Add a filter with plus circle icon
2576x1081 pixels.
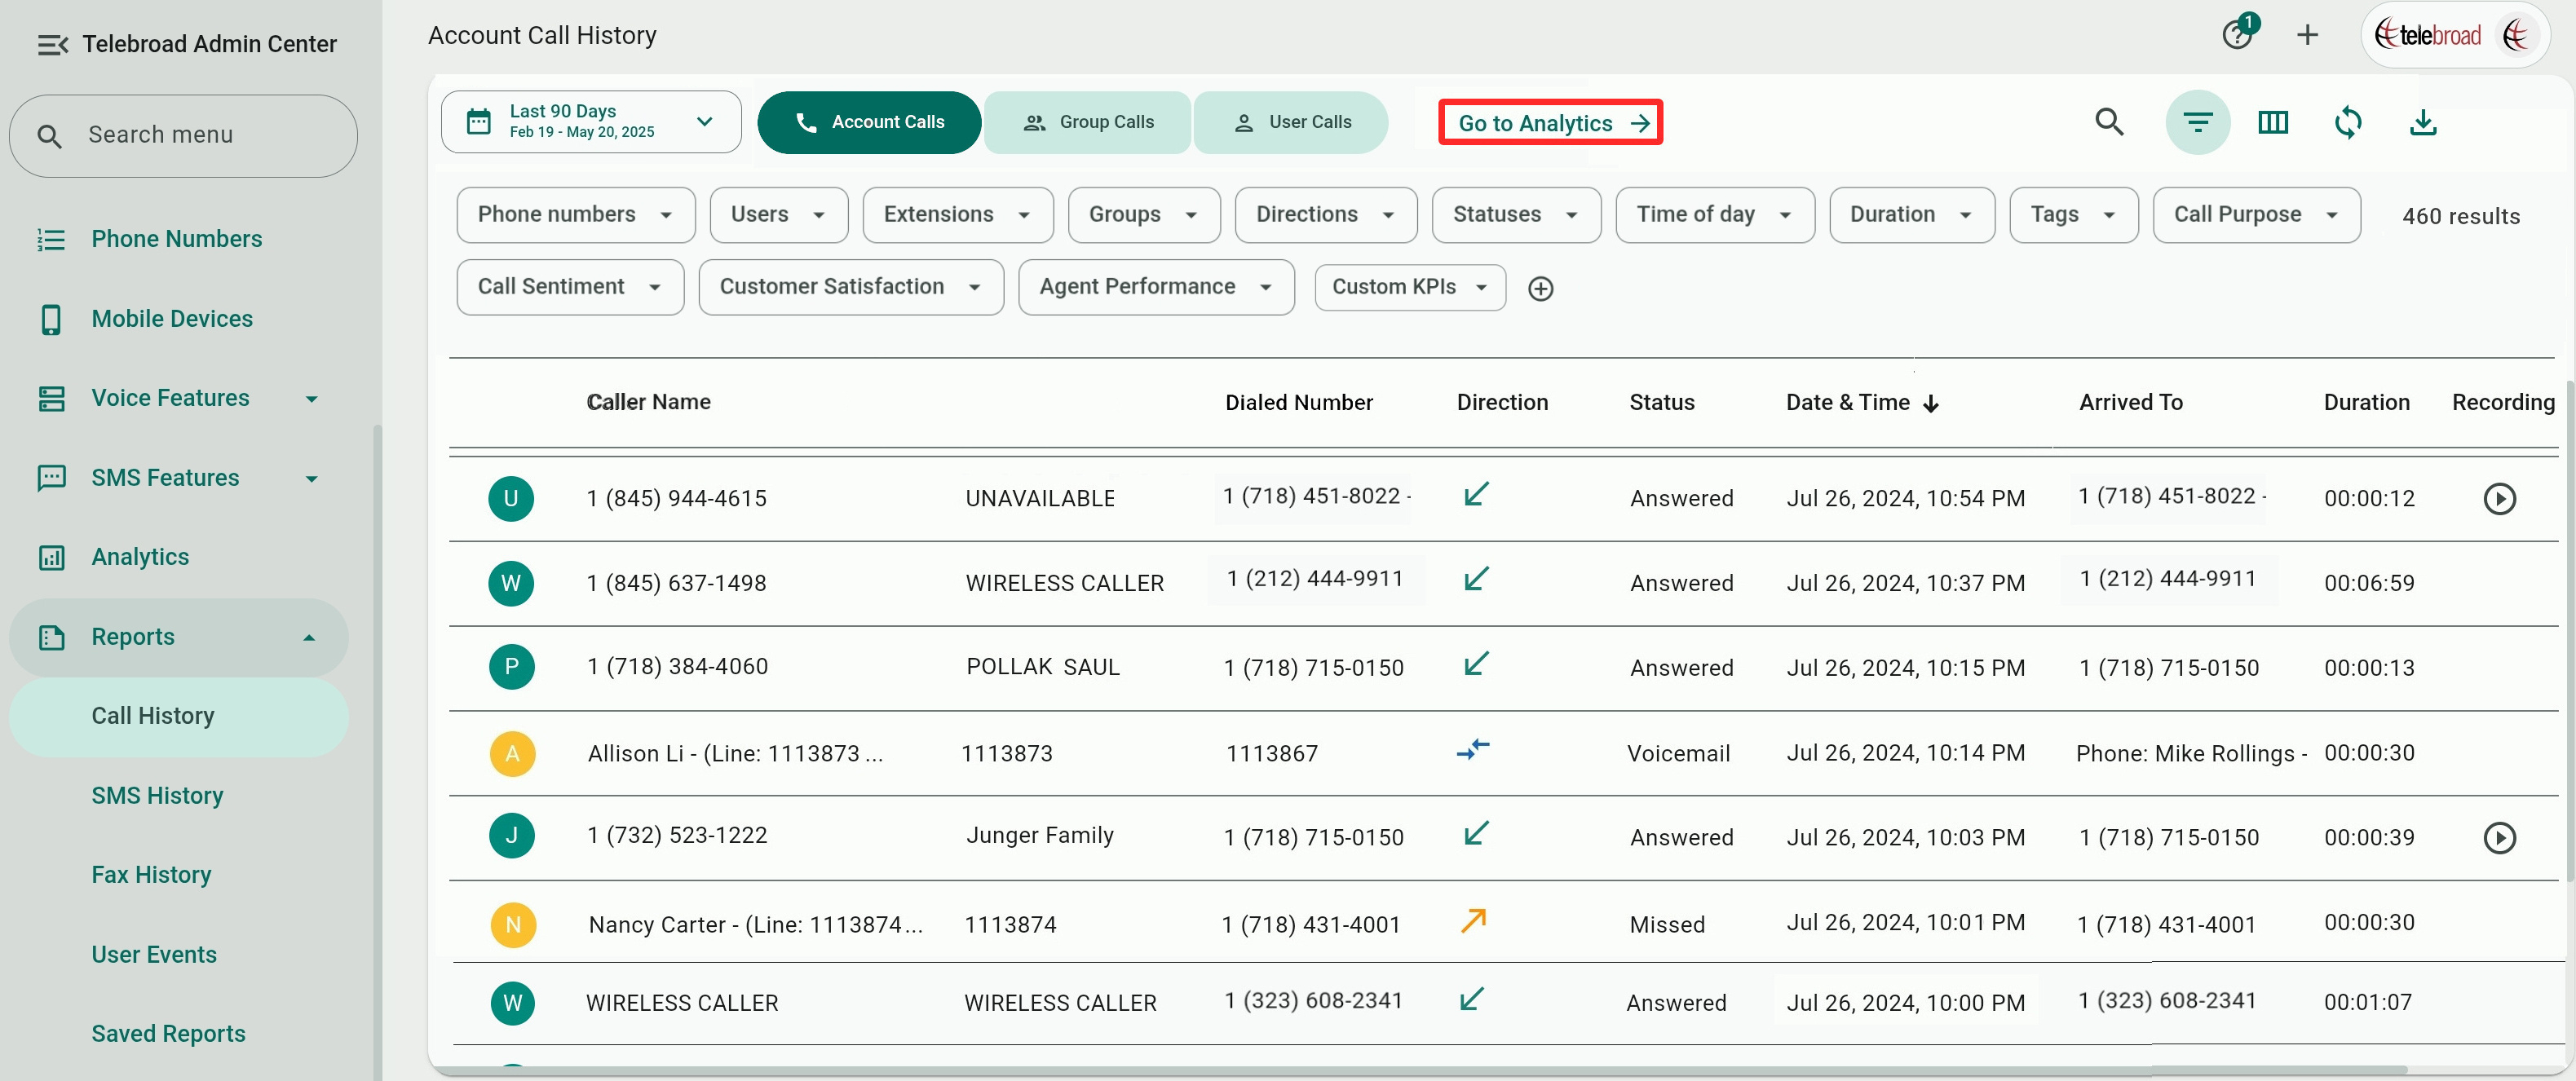[1540, 288]
